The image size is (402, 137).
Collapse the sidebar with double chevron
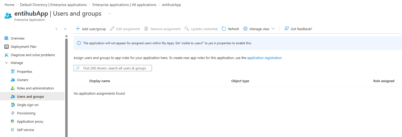click(65, 29)
